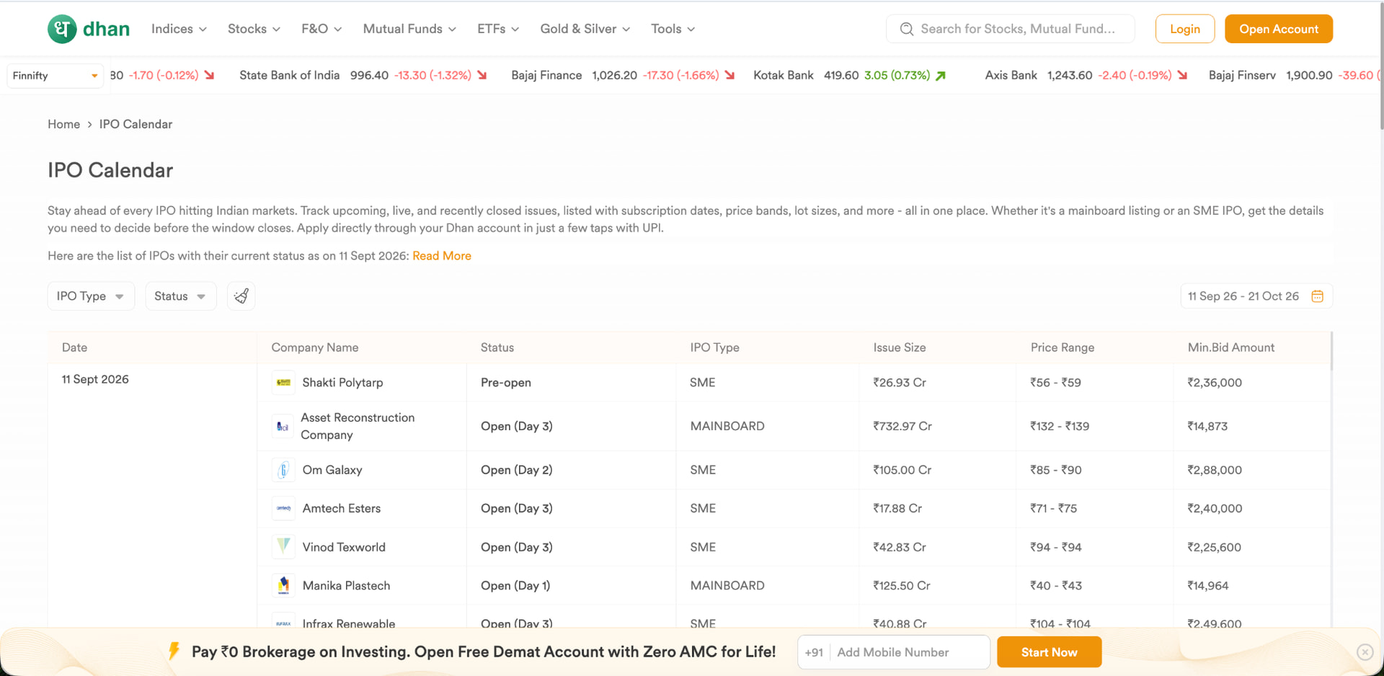
Task: Click the Open Account button
Action: coord(1279,29)
